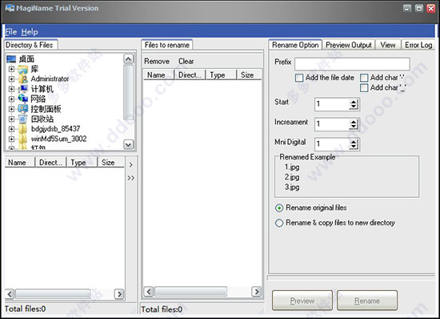Screen dimensions: 440x319
Task: Click the Start value field
Action: tap(332, 104)
